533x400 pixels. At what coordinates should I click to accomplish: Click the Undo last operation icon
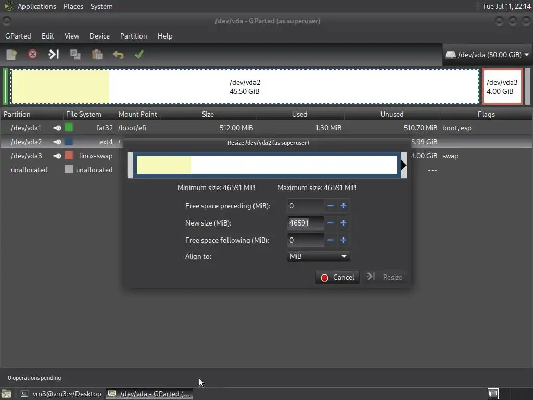coord(118,54)
